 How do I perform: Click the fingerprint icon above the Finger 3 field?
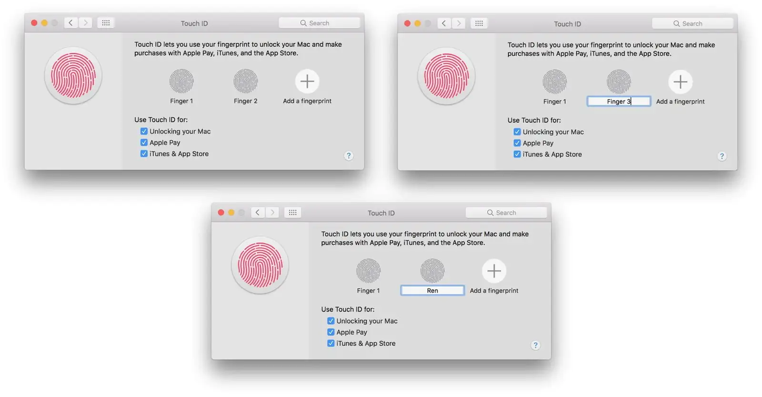pyautogui.click(x=618, y=82)
